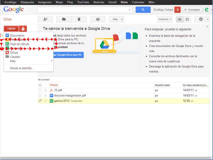Click the PDF icon of 12.pdf

pyautogui.click(x=51, y=90)
